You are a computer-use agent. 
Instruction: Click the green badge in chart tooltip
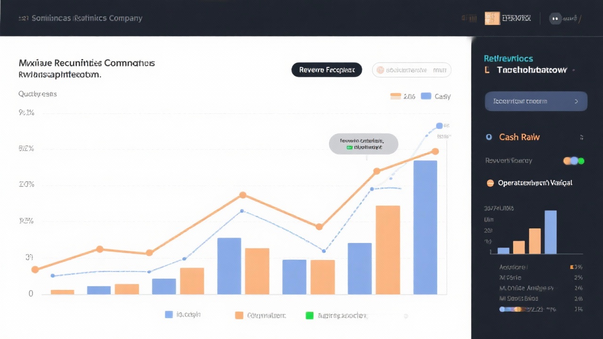click(x=349, y=147)
